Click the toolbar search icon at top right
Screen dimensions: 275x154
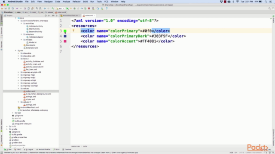tap(269, 9)
